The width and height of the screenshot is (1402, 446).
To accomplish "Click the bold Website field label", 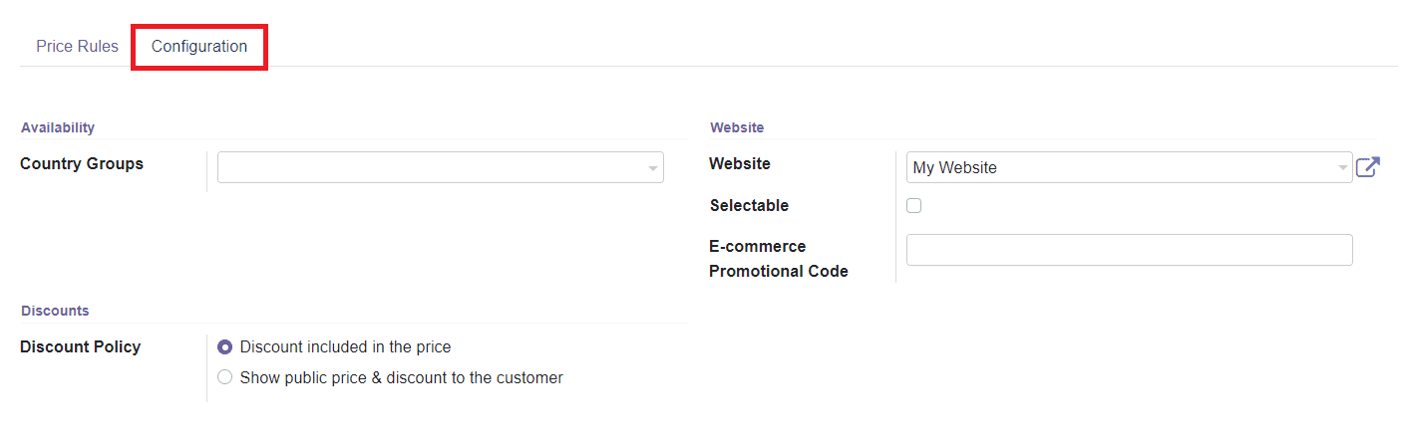I will click(x=739, y=164).
